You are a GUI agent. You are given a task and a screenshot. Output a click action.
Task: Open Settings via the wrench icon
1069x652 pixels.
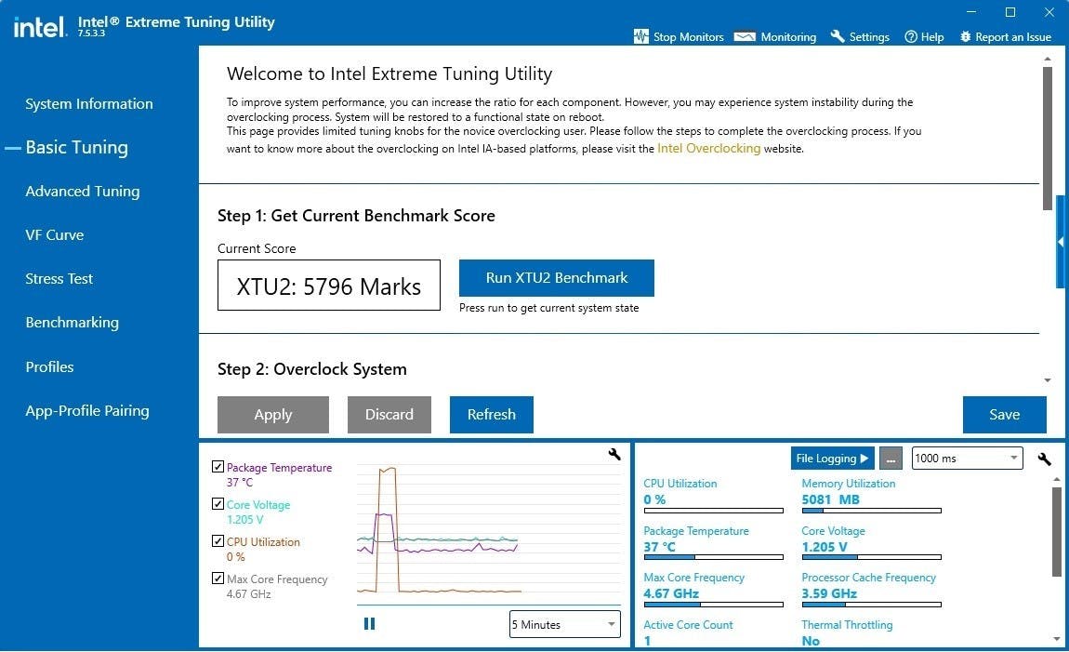click(838, 36)
